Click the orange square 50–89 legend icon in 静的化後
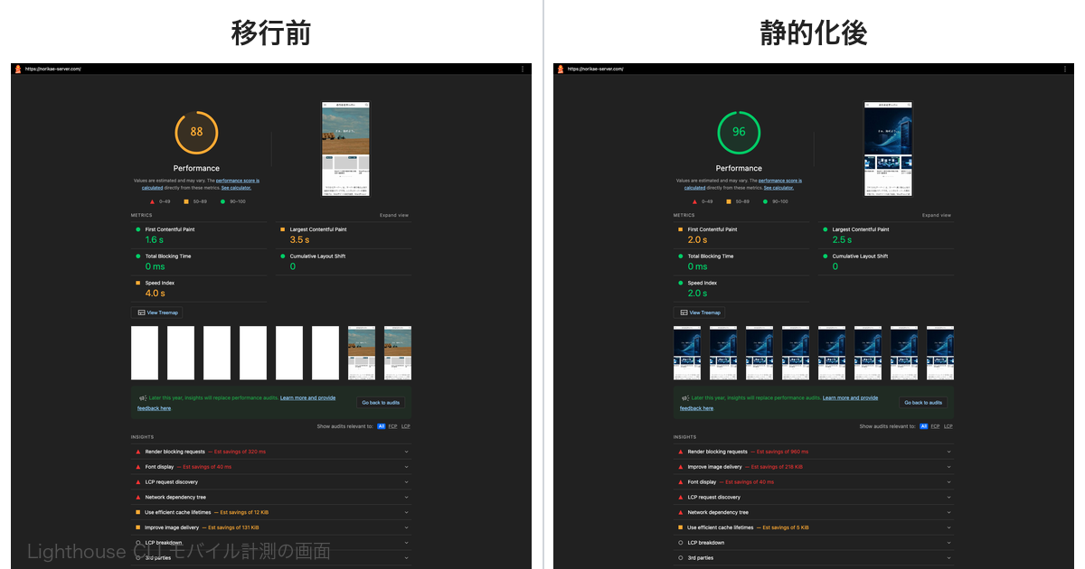Viewport: 1085px width, 569px height. (x=729, y=201)
